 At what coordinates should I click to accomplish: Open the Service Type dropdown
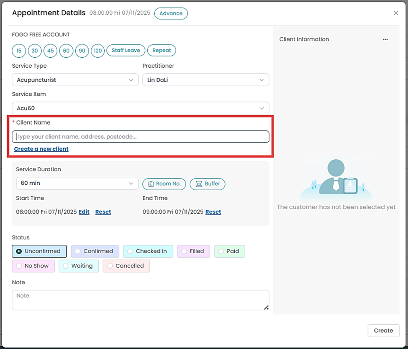coord(75,80)
